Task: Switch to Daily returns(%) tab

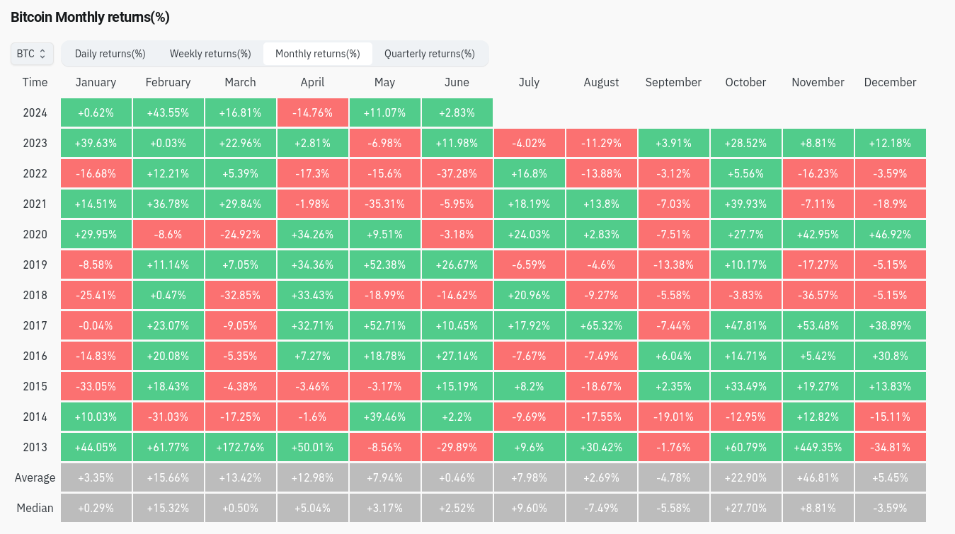Action: click(x=110, y=54)
